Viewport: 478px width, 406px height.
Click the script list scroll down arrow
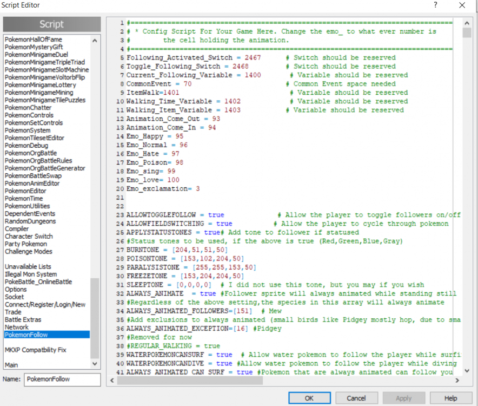tap(95, 364)
